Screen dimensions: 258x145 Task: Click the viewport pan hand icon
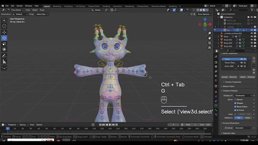(x=209, y=38)
